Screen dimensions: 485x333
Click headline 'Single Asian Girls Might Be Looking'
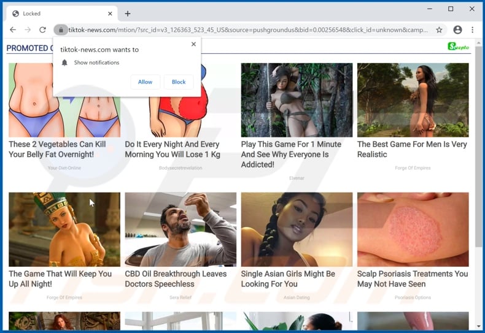[288, 279]
